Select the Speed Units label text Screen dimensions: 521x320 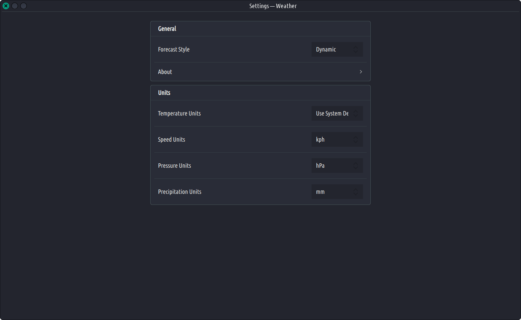172,139
